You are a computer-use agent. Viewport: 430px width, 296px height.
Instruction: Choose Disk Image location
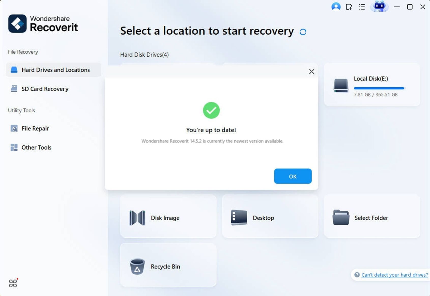pos(168,216)
